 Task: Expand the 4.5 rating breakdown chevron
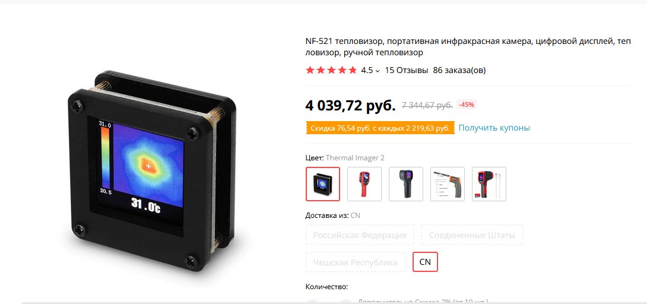(378, 71)
